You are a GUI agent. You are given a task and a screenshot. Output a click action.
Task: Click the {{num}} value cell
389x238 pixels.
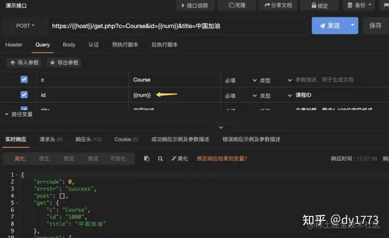(175, 95)
